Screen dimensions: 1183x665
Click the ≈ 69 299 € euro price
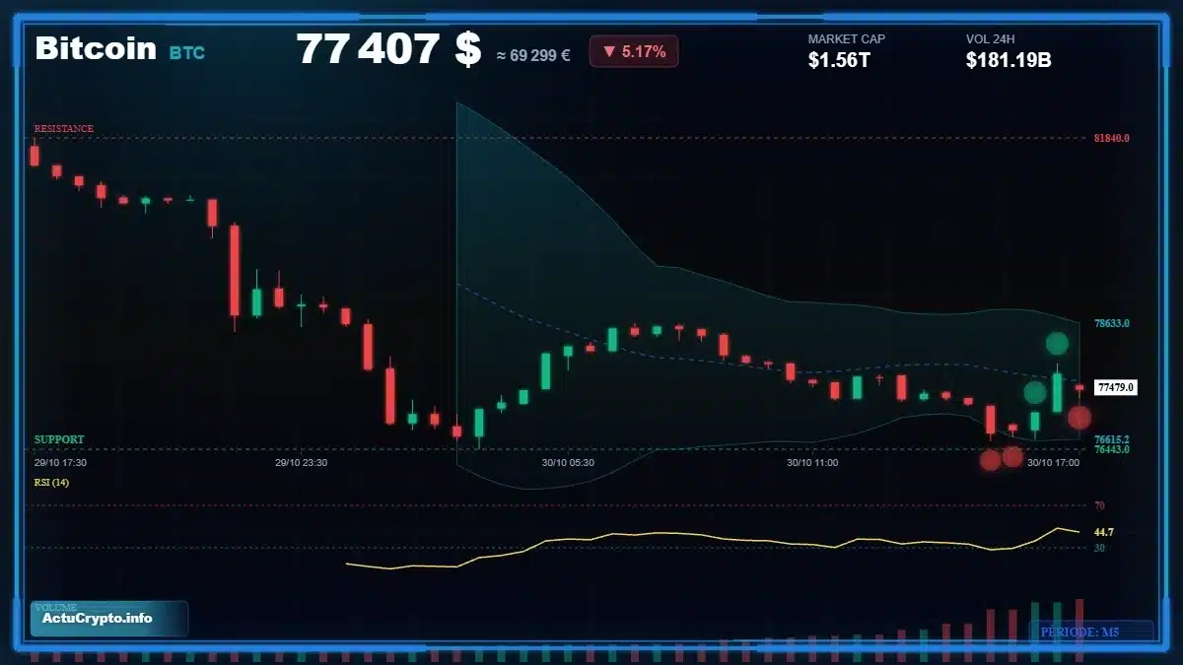pos(533,55)
